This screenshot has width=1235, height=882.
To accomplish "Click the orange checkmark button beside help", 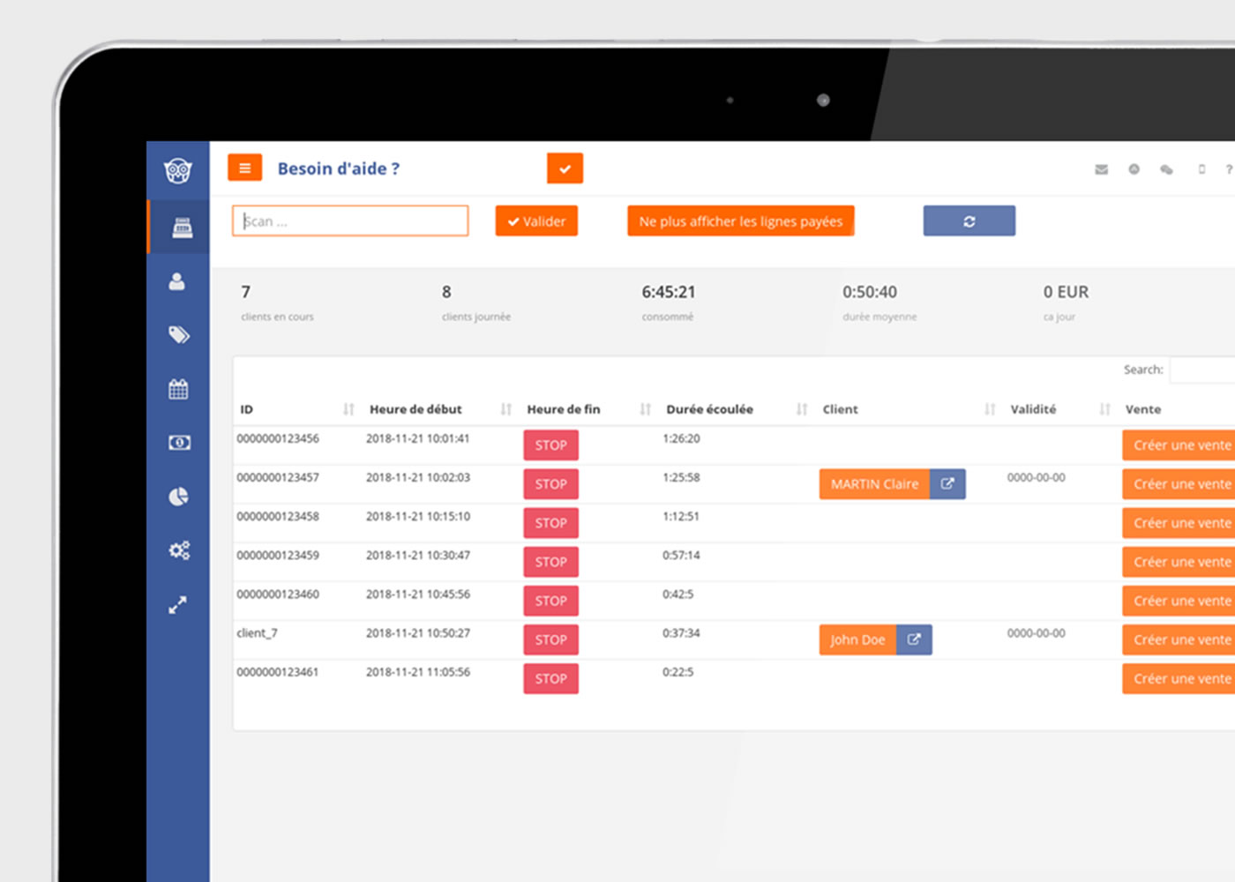I will [565, 168].
